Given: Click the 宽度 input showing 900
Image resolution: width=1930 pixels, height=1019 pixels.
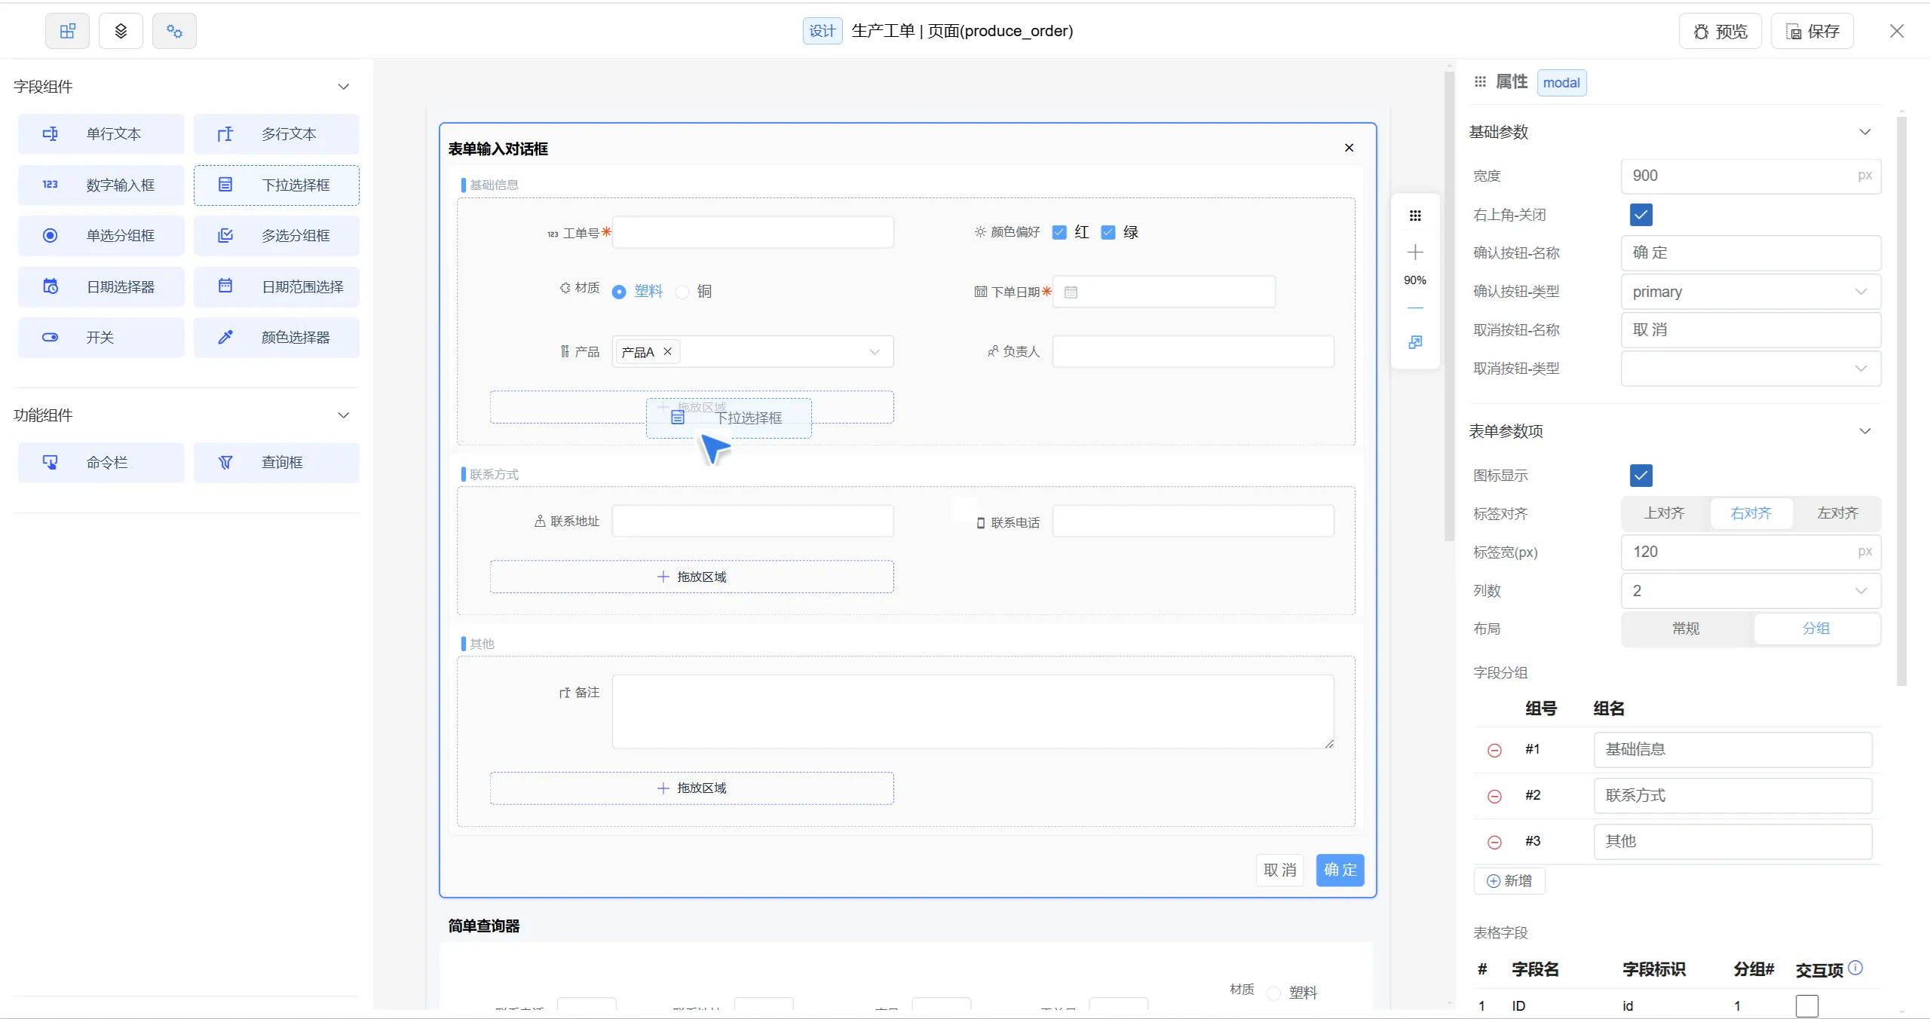Looking at the screenshot, I should (1751, 176).
